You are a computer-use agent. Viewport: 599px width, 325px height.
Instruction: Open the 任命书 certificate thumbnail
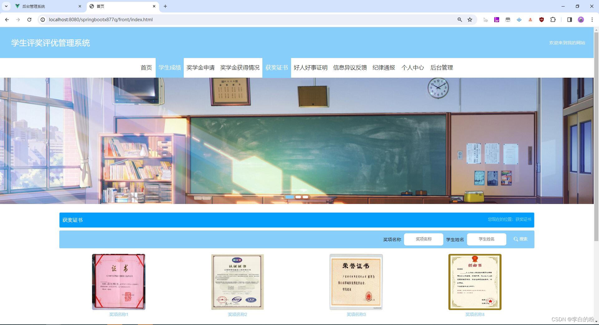point(475,282)
